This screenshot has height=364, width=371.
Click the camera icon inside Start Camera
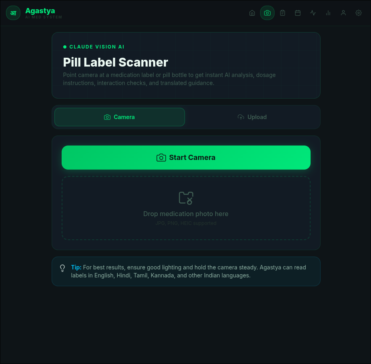click(x=161, y=158)
